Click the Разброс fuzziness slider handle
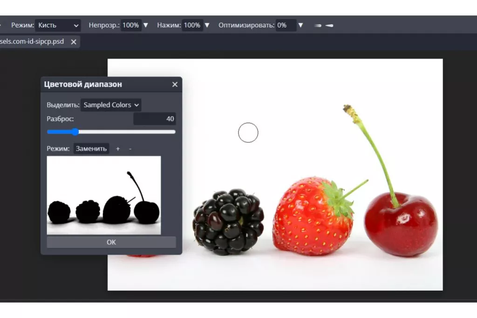477x318 pixels. coord(75,132)
